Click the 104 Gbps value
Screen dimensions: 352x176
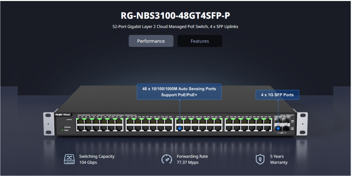click(88, 162)
